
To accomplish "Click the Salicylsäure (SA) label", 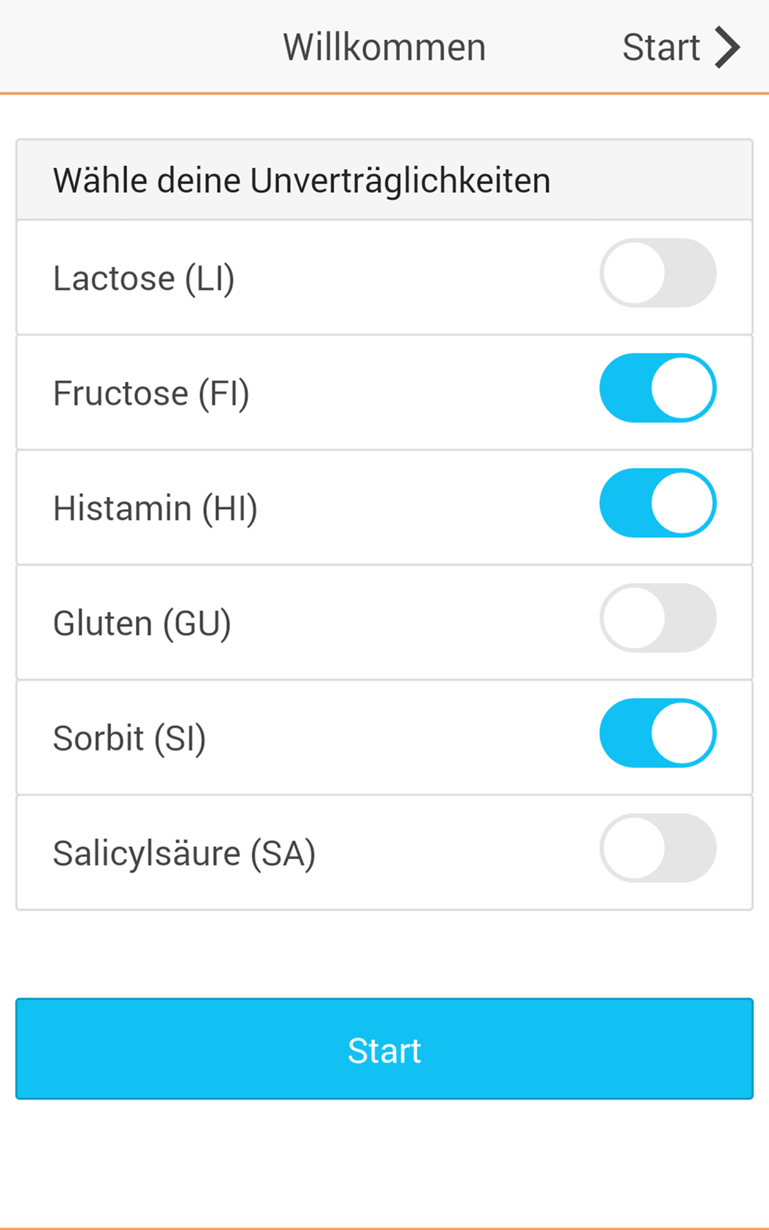I will pyautogui.click(x=184, y=853).
